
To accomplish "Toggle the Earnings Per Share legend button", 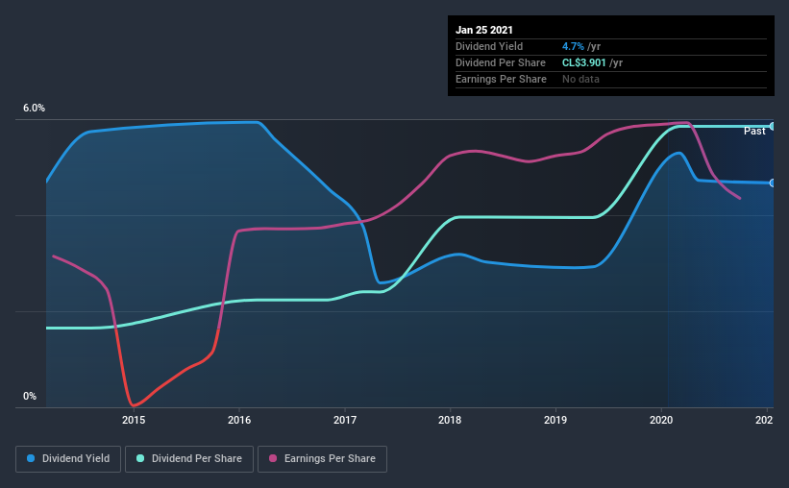I will pos(322,459).
